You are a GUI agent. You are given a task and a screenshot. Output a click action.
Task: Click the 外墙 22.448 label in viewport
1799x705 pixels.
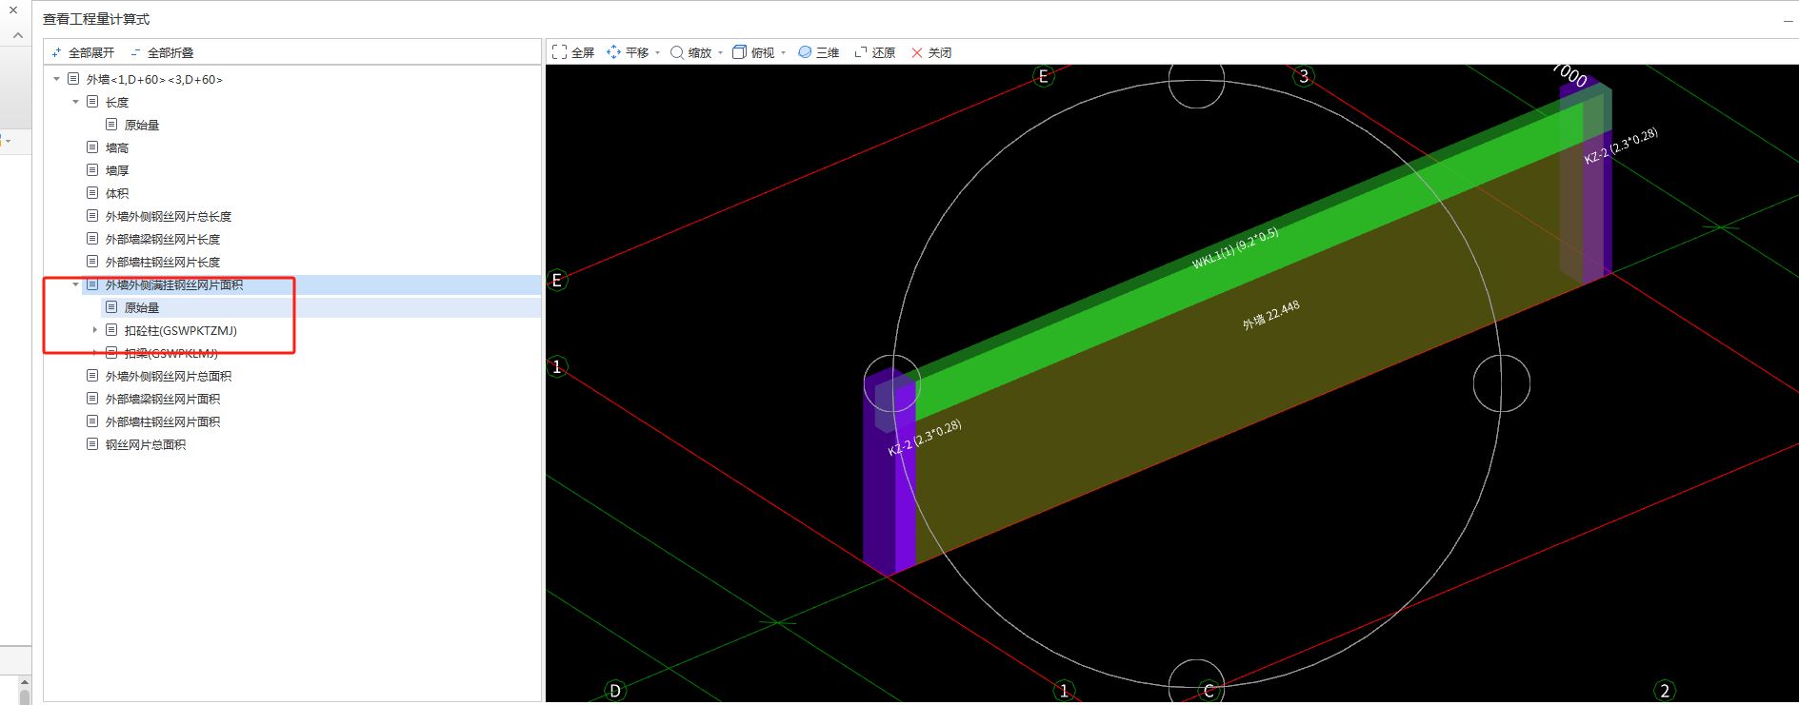pyautogui.click(x=1270, y=315)
